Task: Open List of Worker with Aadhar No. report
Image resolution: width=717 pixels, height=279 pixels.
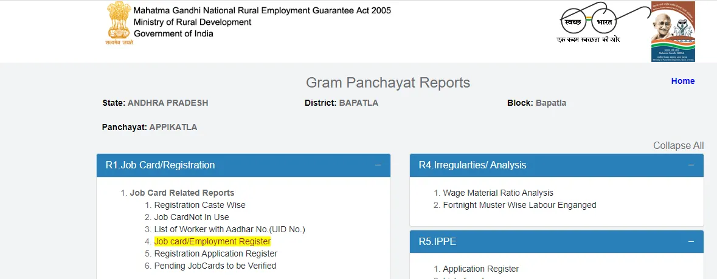Action: pyautogui.click(x=229, y=229)
